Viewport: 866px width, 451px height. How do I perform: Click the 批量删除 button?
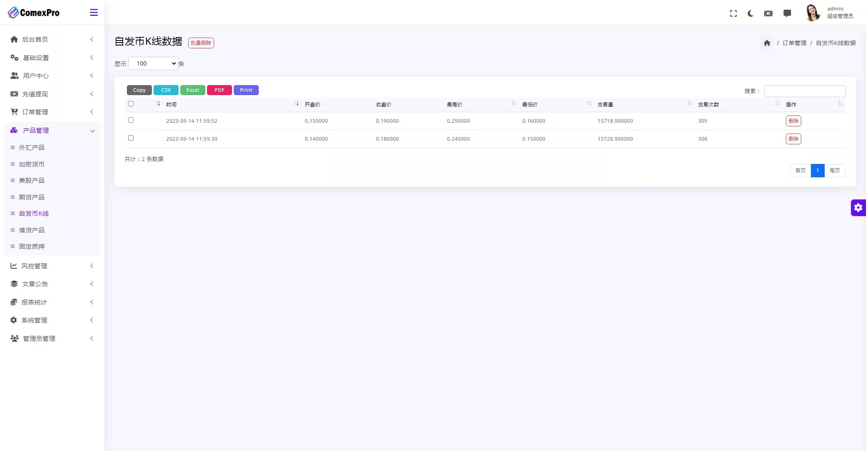pos(201,43)
